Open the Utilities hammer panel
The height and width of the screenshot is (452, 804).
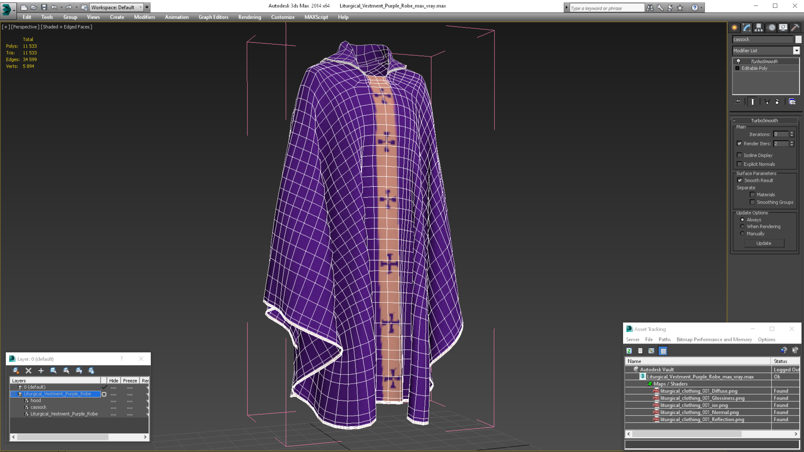(x=795, y=28)
